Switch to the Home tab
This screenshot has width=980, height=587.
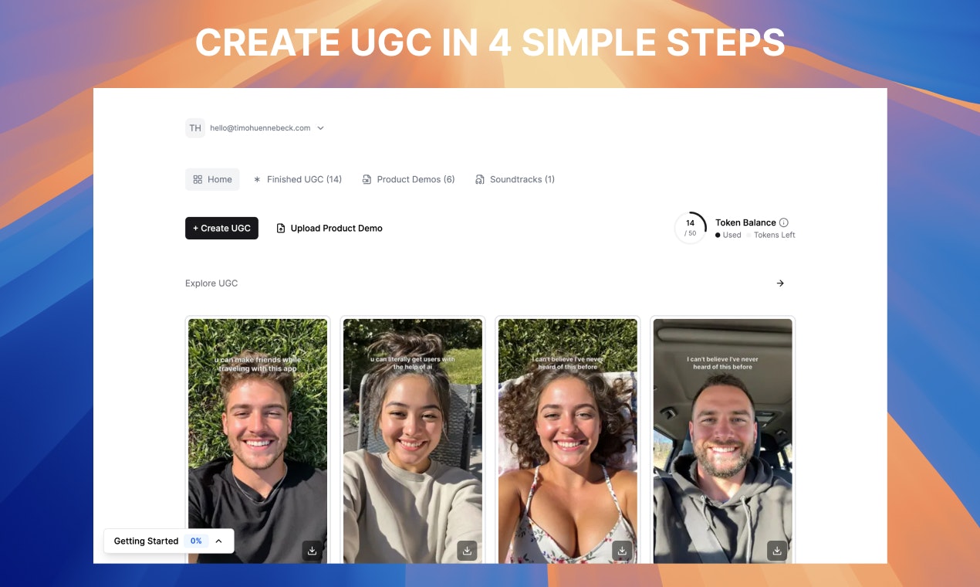click(x=212, y=179)
